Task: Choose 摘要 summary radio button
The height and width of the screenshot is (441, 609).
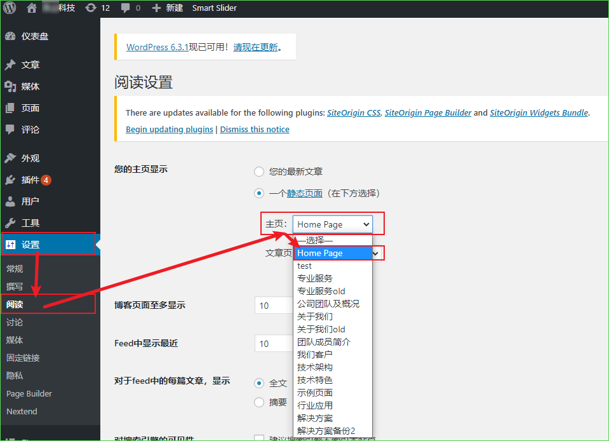Action: 259,402
